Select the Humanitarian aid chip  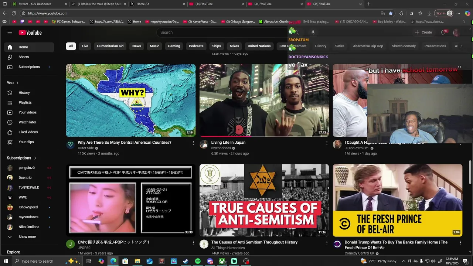pos(110,46)
